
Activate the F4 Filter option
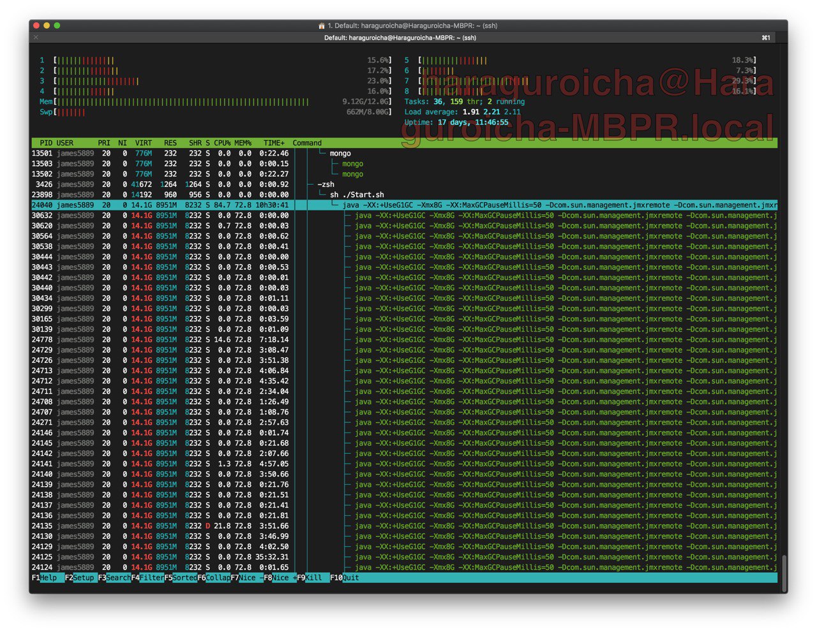(x=147, y=578)
